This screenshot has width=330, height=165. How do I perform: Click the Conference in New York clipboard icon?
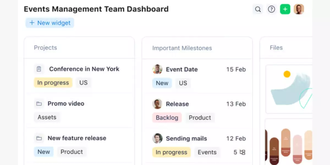click(39, 69)
